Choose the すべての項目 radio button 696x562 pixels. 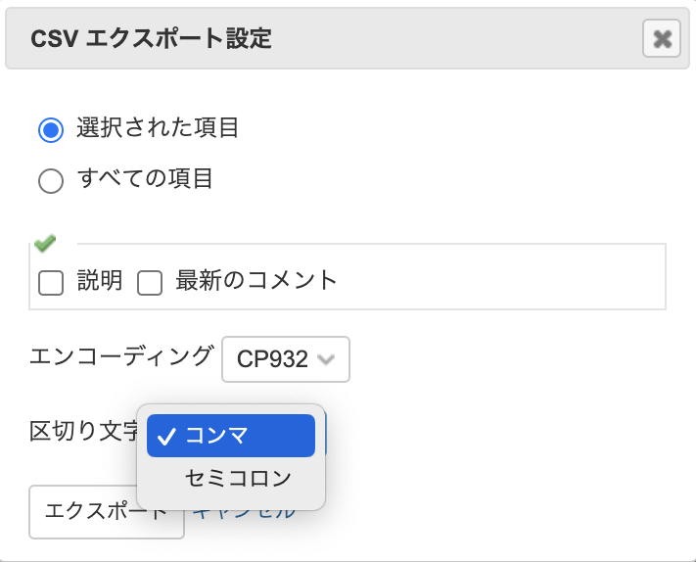tap(51, 181)
